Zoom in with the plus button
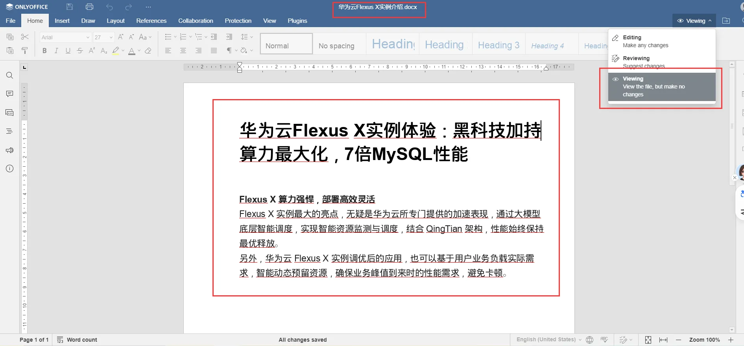Screen dimensions: 744x346 pyautogui.click(x=731, y=340)
